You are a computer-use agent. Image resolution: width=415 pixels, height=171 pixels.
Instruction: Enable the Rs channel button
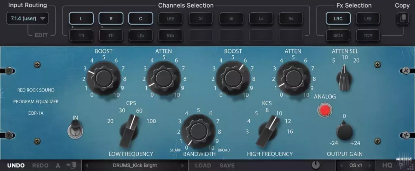coord(291,19)
